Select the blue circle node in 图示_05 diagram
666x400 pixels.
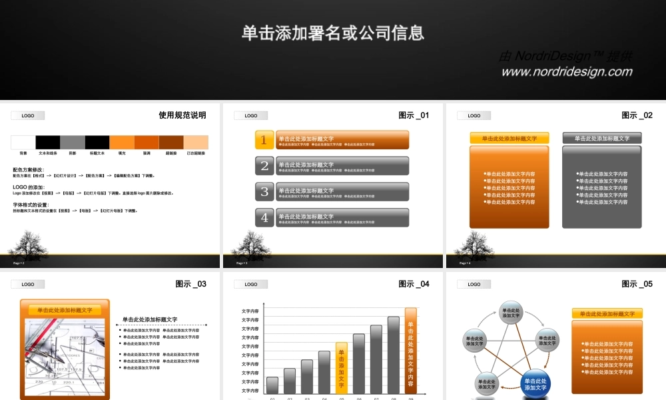coord(535,383)
